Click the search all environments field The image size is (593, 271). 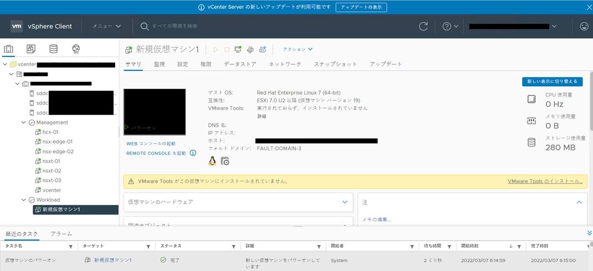175,27
